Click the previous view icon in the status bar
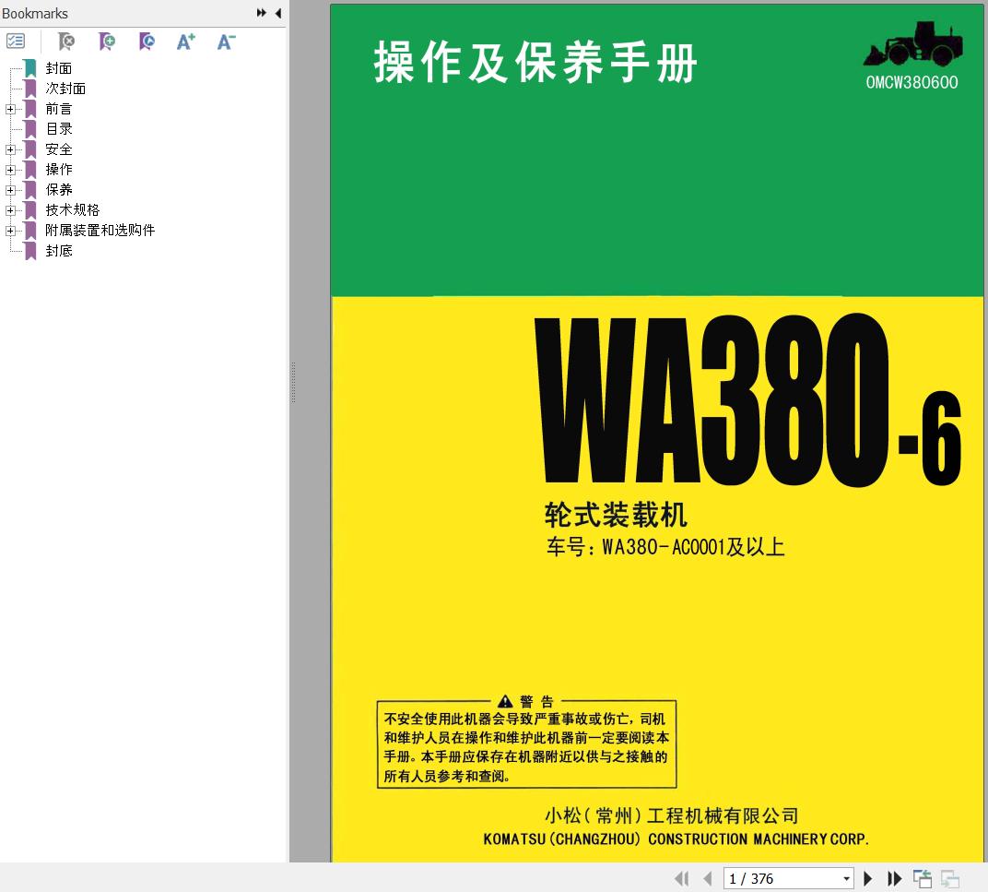 pyautogui.click(x=923, y=878)
